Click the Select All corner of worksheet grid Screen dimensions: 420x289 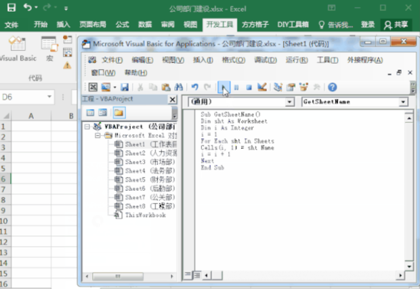click(x=5, y=116)
